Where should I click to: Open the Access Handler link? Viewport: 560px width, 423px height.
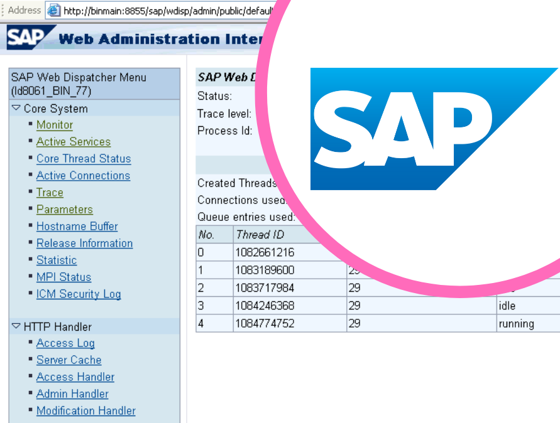(75, 377)
